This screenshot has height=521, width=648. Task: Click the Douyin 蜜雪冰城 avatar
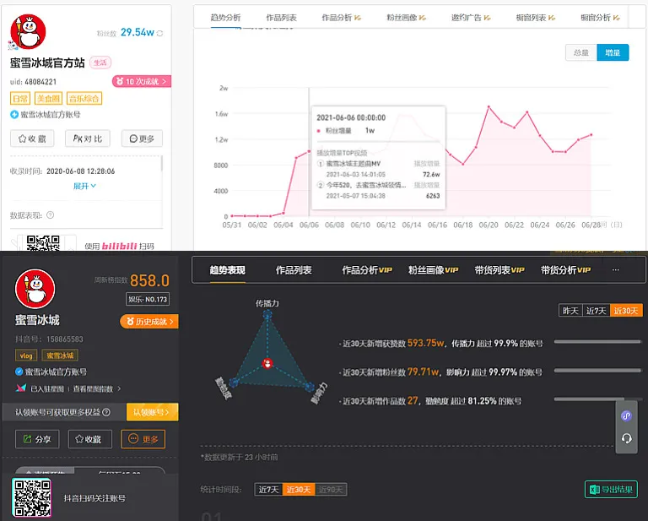tap(35, 289)
